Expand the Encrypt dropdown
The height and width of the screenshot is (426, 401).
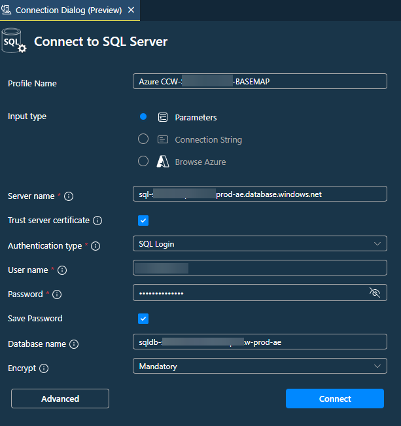coord(260,366)
